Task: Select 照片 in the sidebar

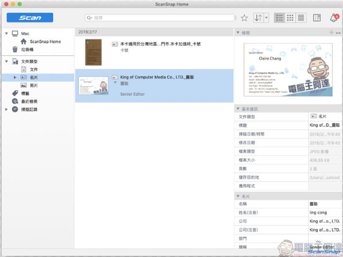Action: [34, 85]
